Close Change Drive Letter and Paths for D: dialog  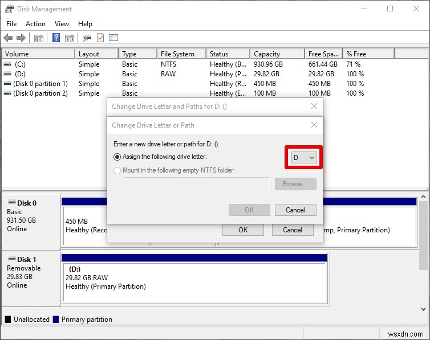(x=314, y=106)
